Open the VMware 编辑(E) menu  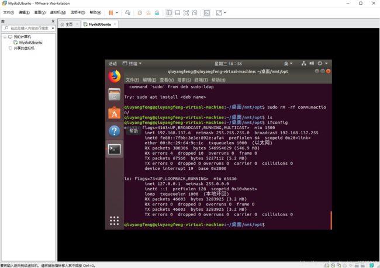pos(24,13)
